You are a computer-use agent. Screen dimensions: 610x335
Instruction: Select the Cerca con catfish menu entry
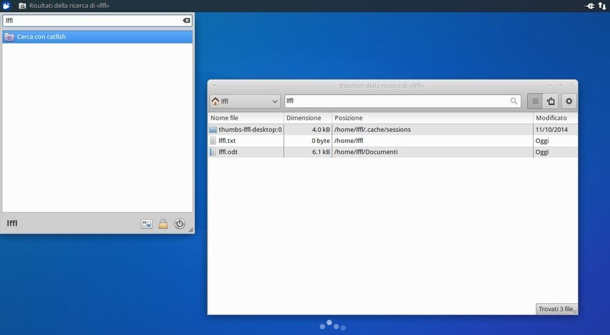point(97,37)
